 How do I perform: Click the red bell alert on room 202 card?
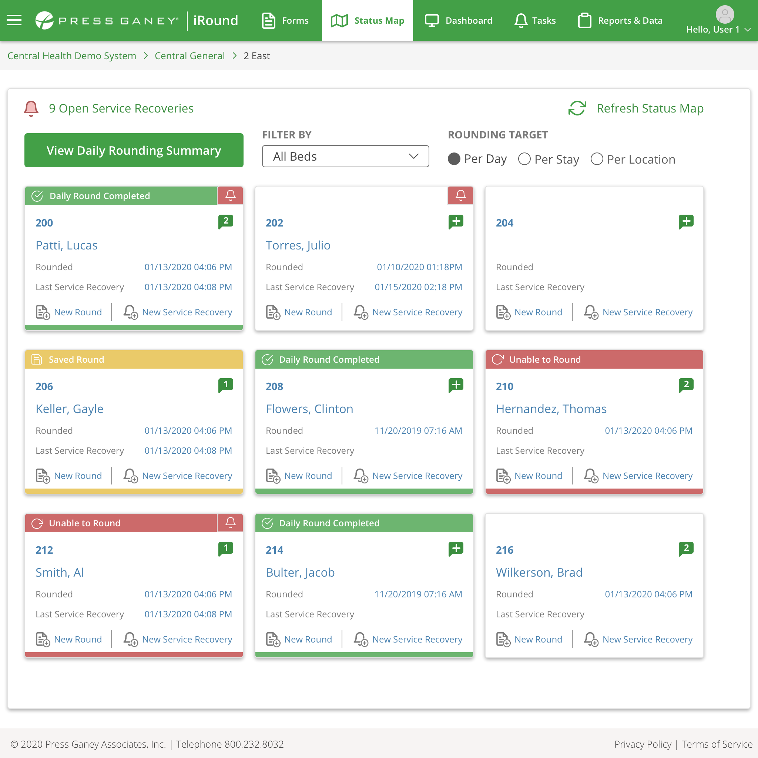[x=460, y=195]
